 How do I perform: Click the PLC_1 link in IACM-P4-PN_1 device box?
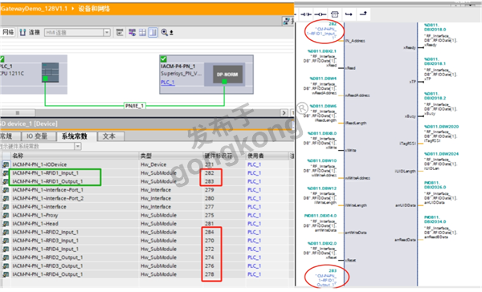point(168,83)
